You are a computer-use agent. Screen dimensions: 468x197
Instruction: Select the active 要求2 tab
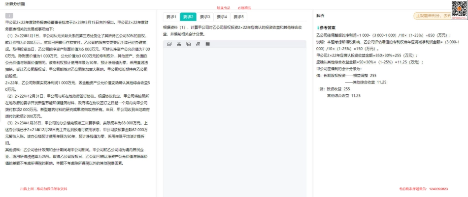pos(188,17)
